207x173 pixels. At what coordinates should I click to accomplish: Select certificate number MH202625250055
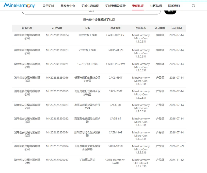57,91
